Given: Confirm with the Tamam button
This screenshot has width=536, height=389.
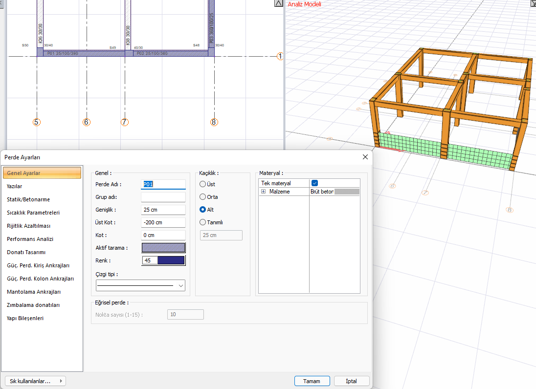Looking at the screenshot, I should (312, 381).
